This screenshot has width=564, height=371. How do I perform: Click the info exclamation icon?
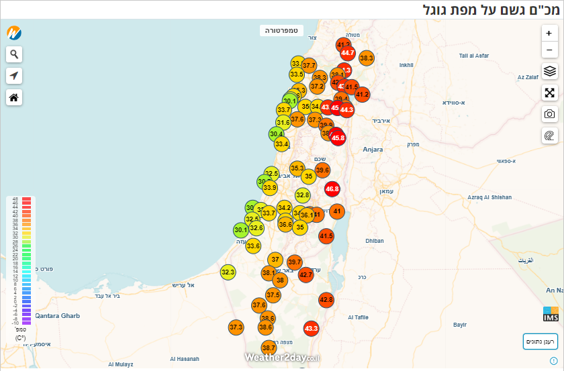553,360
